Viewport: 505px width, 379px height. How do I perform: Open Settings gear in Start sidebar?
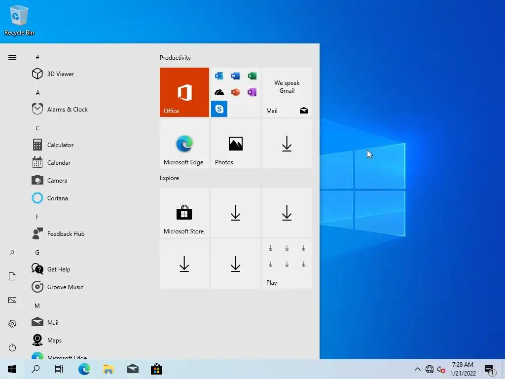(12, 324)
